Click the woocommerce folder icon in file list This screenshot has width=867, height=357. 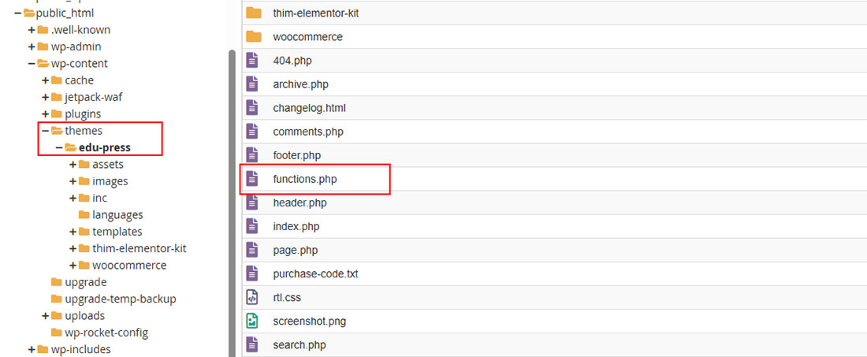253,36
